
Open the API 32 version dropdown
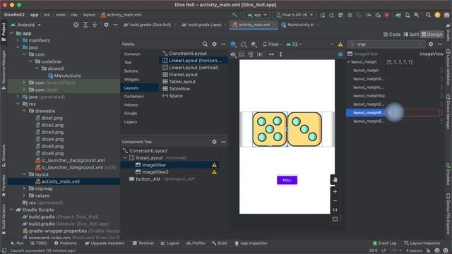click(294, 44)
